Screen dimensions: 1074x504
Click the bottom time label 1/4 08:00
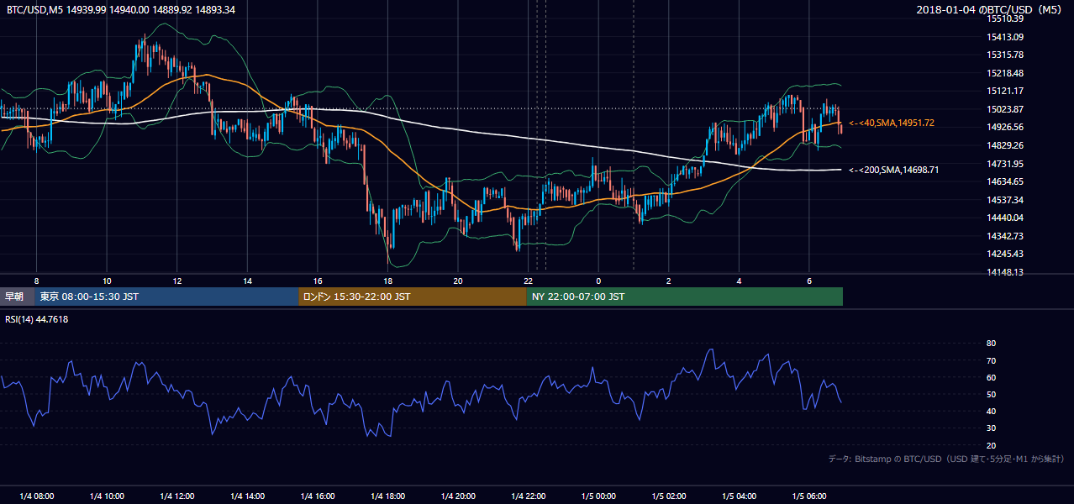coord(36,496)
